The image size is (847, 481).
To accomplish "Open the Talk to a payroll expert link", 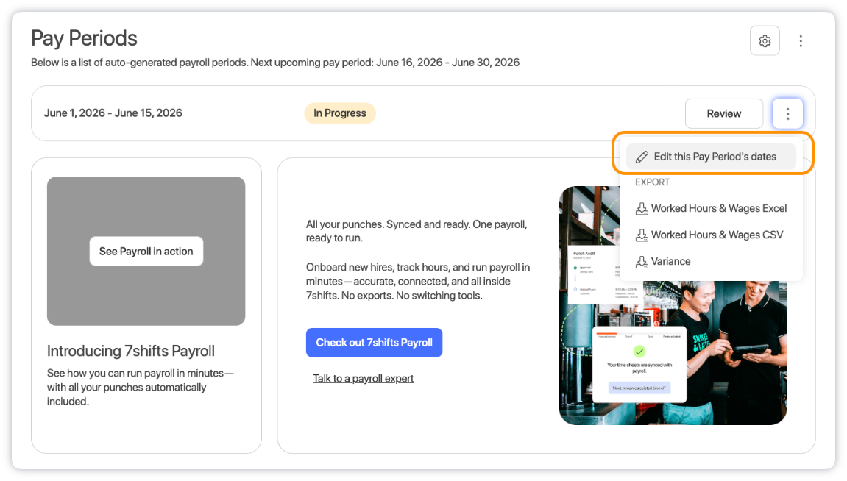I will tap(363, 379).
